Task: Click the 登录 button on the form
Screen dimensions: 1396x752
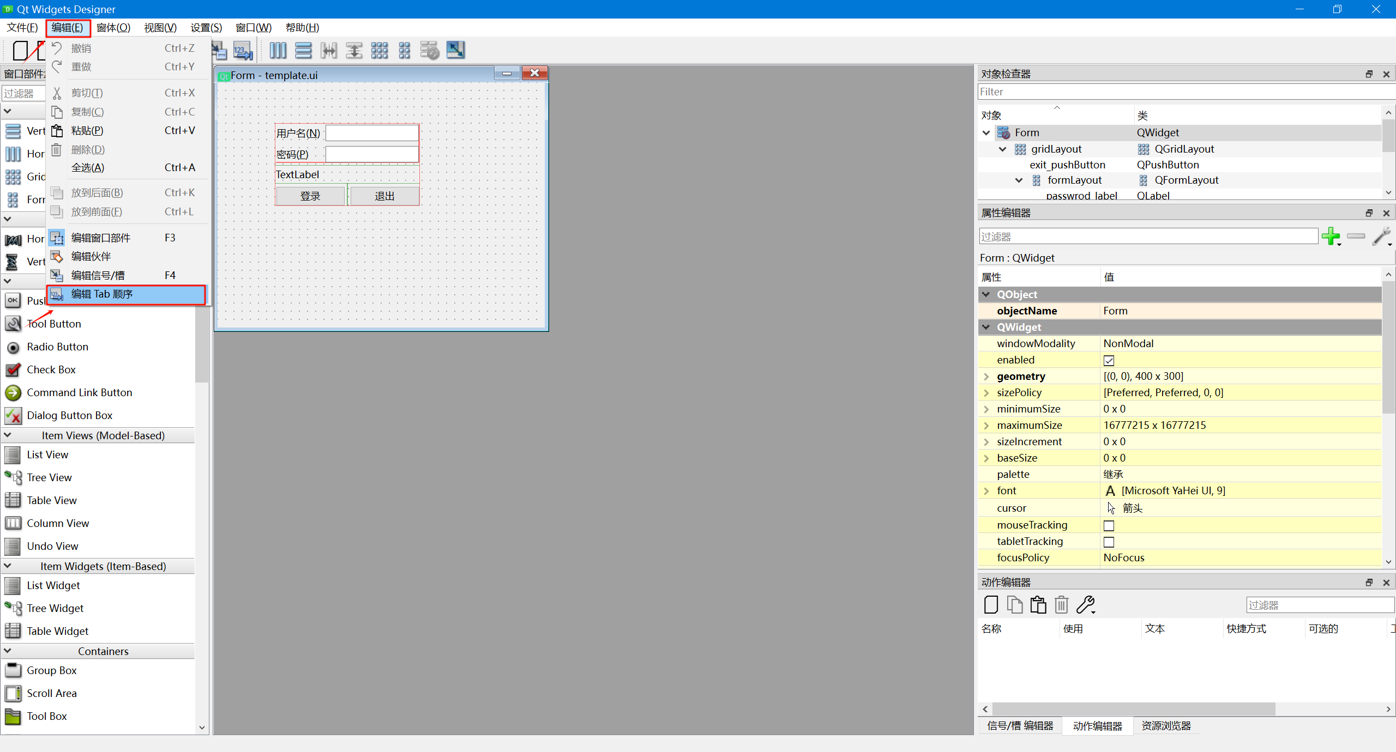Action: pyautogui.click(x=310, y=196)
